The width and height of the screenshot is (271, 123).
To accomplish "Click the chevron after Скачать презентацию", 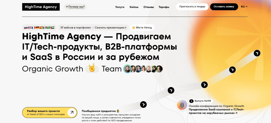I will tap(126, 28).
